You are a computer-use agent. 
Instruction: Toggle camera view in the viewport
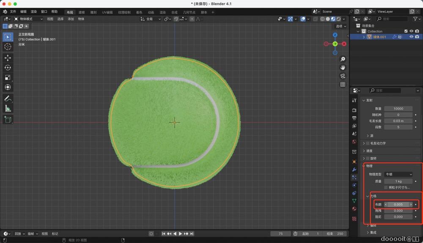(x=343, y=76)
